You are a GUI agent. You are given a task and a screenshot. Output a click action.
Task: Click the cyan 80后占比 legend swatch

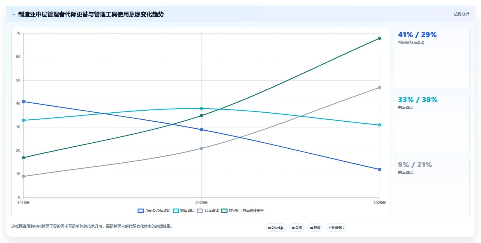176,211
